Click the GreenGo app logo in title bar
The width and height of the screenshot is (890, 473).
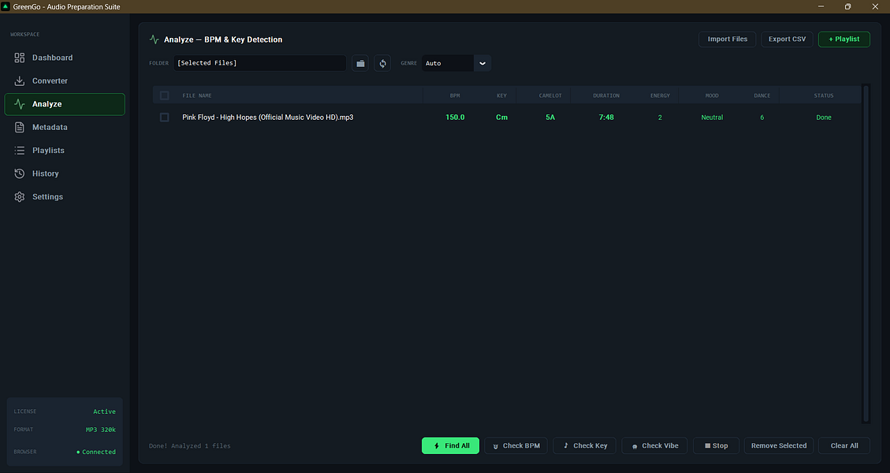6,6
